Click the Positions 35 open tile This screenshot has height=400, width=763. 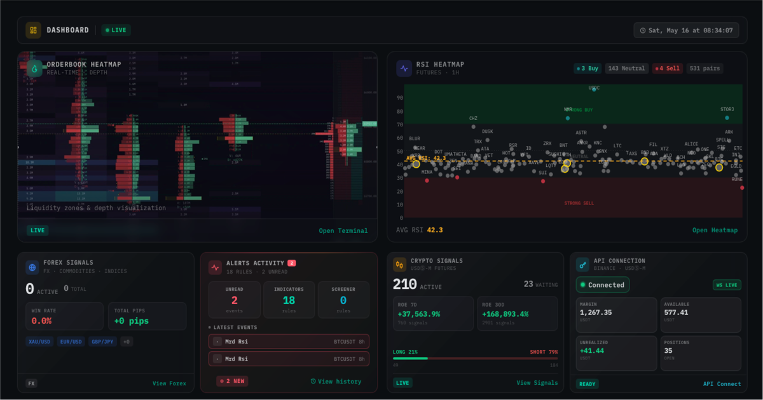(x=701, y=353)
